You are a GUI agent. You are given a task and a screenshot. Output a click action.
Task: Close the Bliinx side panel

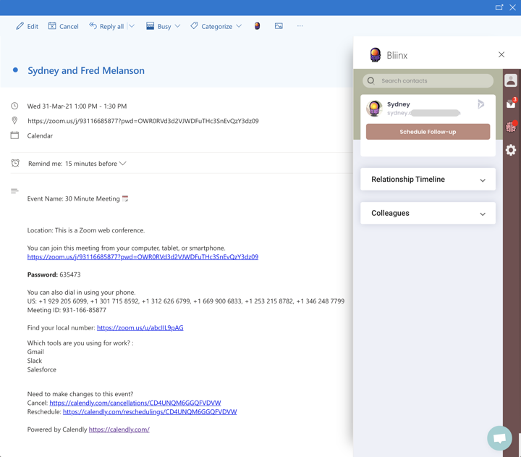click(x=501, y=54)
